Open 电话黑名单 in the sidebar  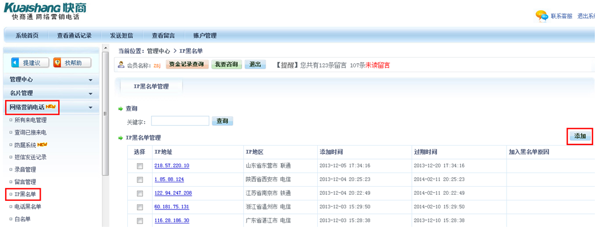click(x=28, y=207)
